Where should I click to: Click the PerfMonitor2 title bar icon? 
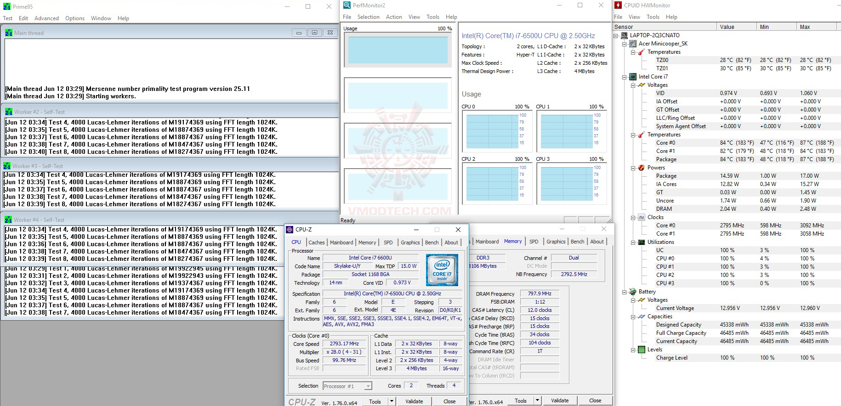tap(347, 6)
